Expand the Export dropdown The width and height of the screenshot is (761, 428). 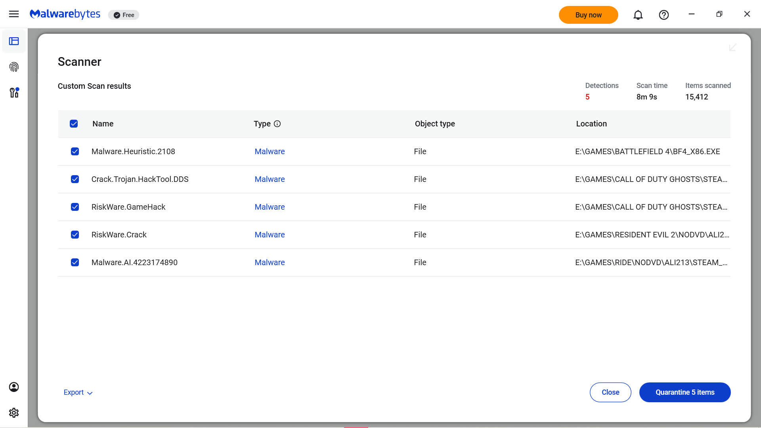78,392
